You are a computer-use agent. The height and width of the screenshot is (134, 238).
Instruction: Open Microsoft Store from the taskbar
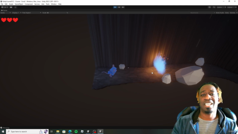click(x=64, y=131)
